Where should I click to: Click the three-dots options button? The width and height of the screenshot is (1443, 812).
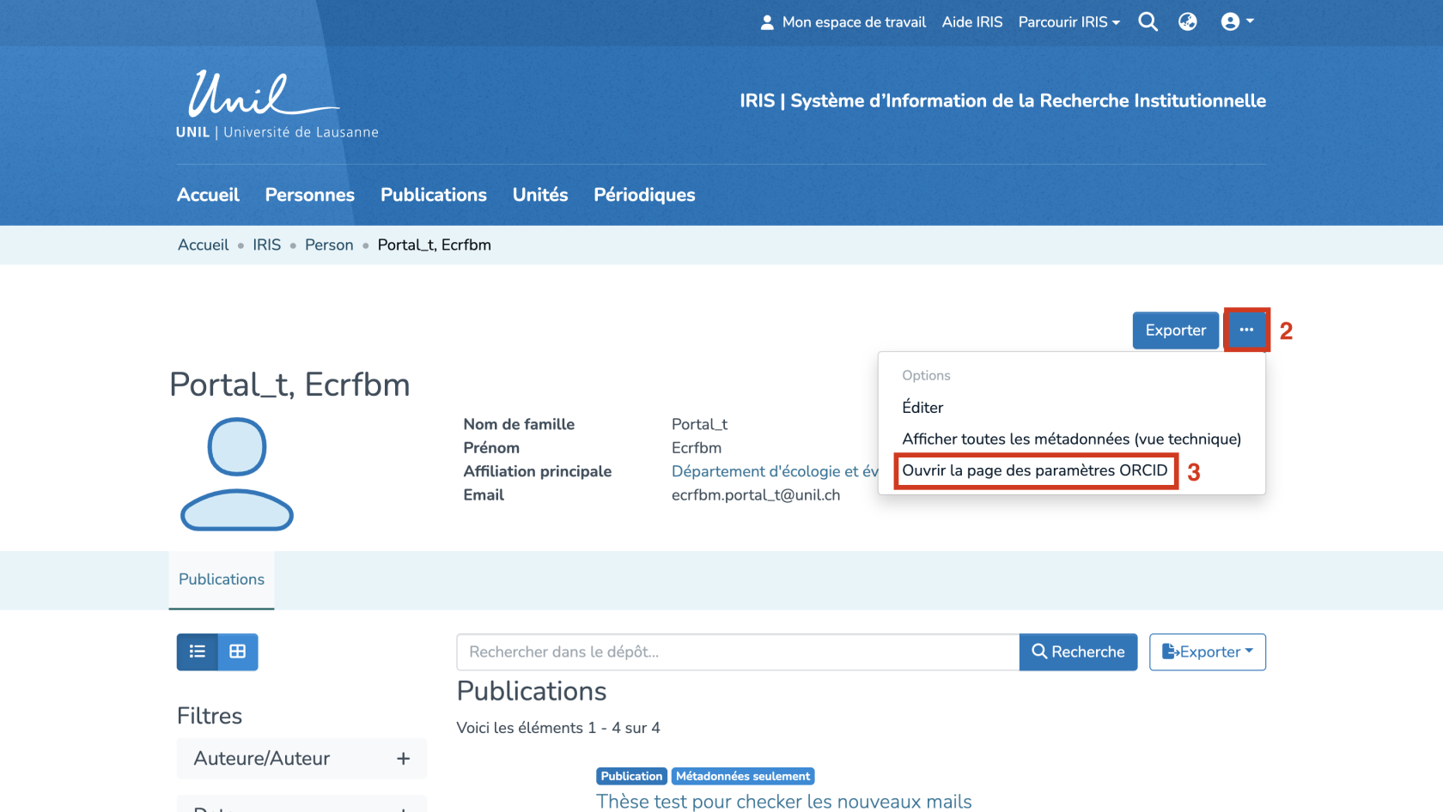coord(1246,330)
